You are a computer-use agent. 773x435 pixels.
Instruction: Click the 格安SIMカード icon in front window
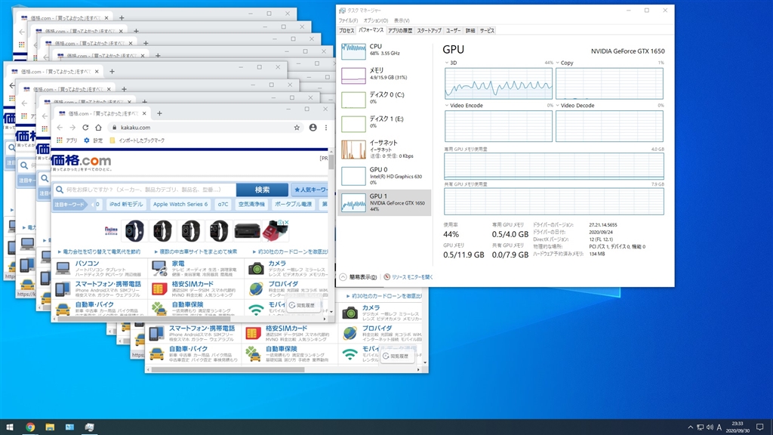159,289
